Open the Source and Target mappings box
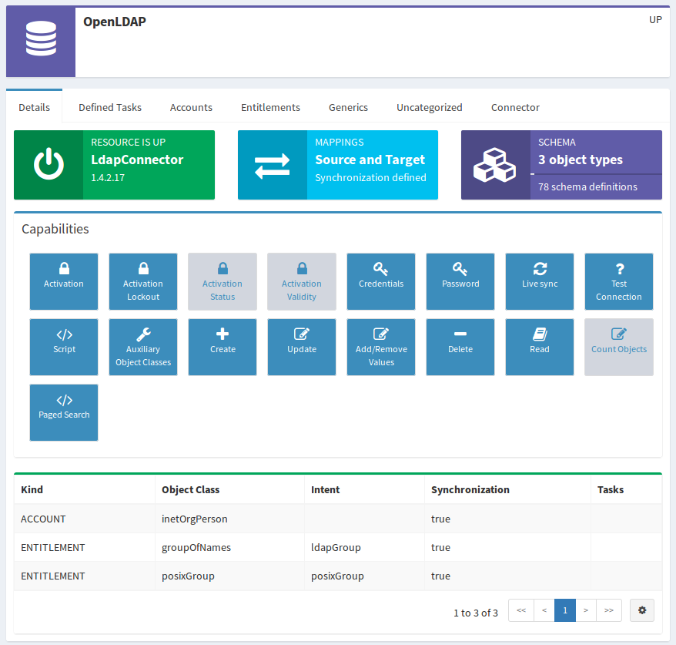The width and height of the screenshot is (676, 645). 337,165
